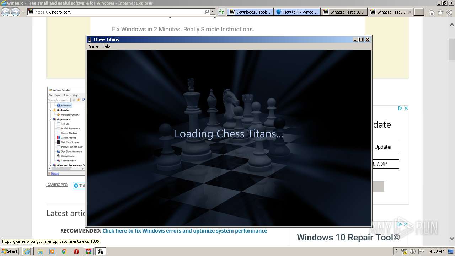Launch Google Chrome from taskbar
This screenshot has width=455, height=256.
(x=64, y=251)
